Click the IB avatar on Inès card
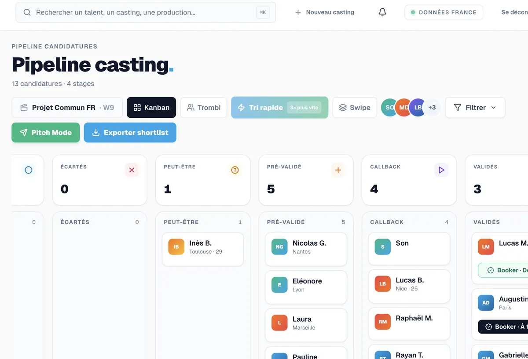The image size is (528, 359). [x=176, y=247]
